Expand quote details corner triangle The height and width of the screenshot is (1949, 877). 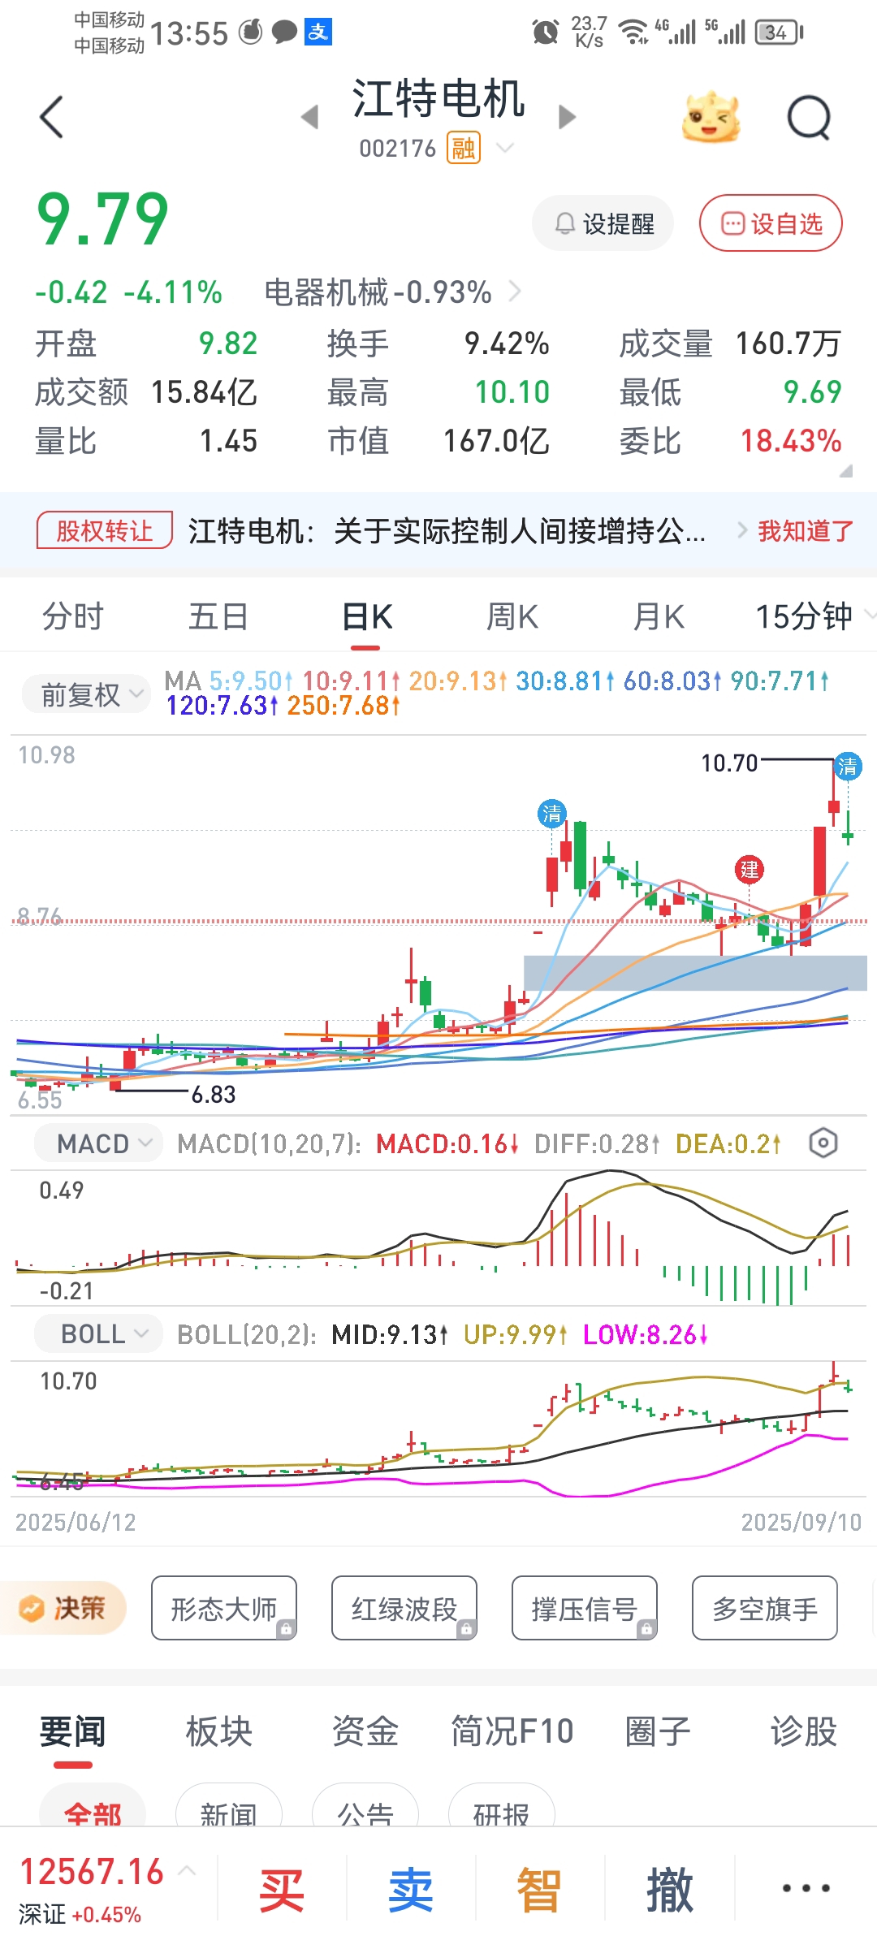coord(845,470)
